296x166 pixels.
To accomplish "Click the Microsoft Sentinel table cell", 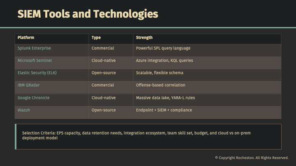I will 35,61.
